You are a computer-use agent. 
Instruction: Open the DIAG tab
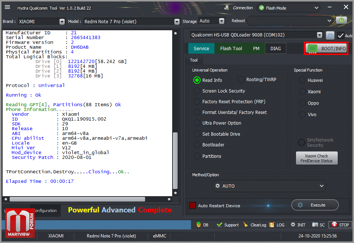click(275, 48)
